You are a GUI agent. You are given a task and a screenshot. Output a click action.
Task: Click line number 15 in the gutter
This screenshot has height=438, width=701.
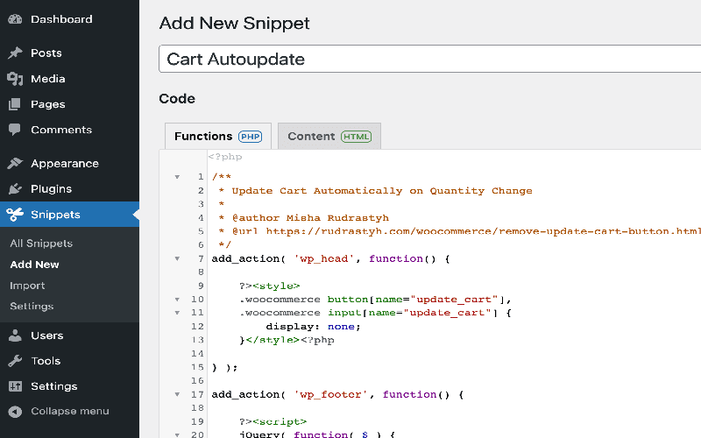coord(197,367)
